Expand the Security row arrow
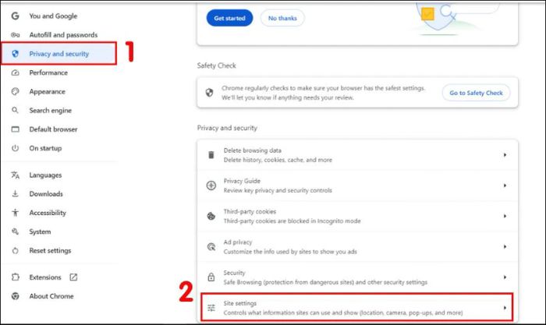This screenshot has height=325, width=546. pos(505,277)
